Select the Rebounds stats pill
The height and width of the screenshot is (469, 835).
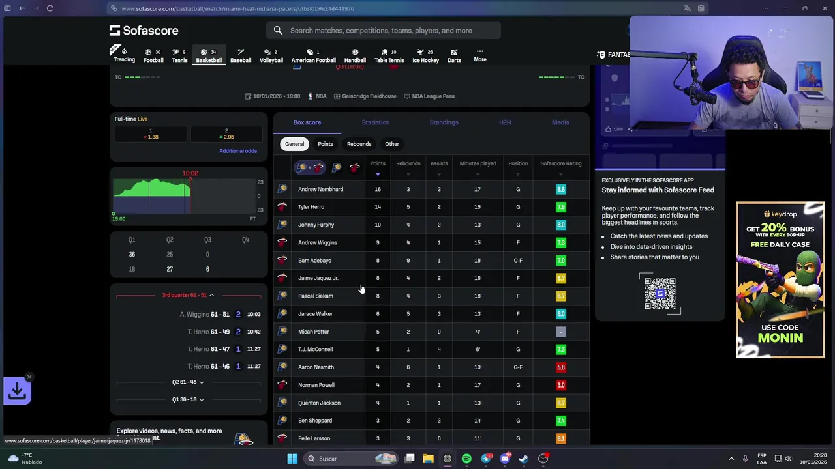pyautogui.click(x=359, y=144)
